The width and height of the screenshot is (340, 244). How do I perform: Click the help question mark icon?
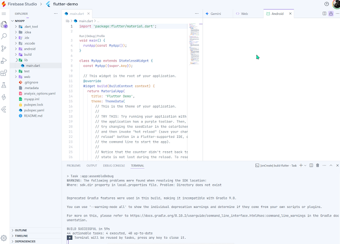(327, 4)
